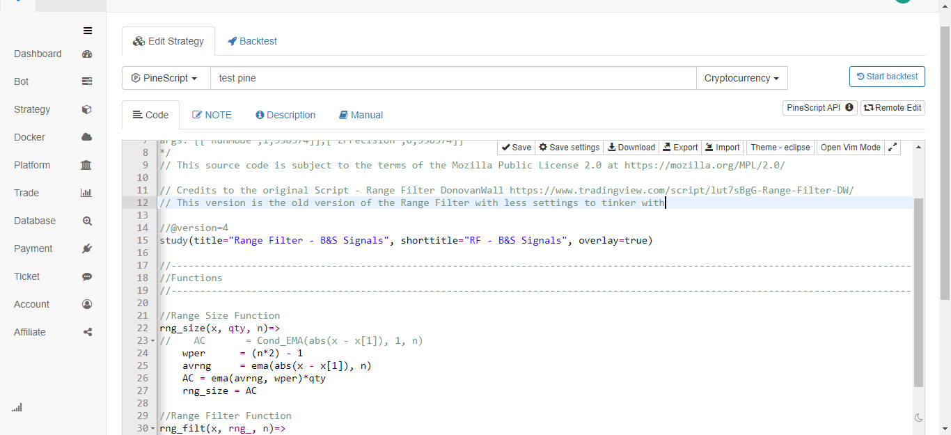
Task: Collapse code fold arrow at line 23
Action: click(153, 341)
